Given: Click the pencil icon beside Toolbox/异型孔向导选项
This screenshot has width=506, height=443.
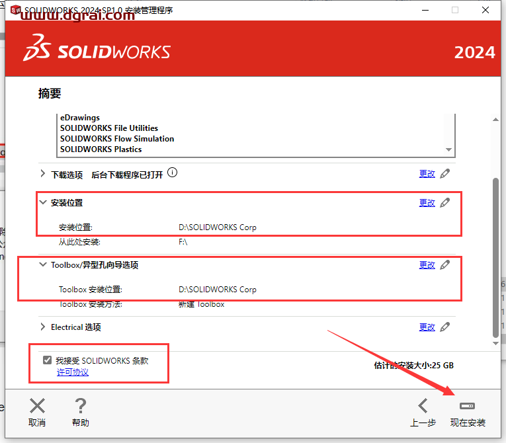Looking at the screenshot, I should tap(445, 265).
